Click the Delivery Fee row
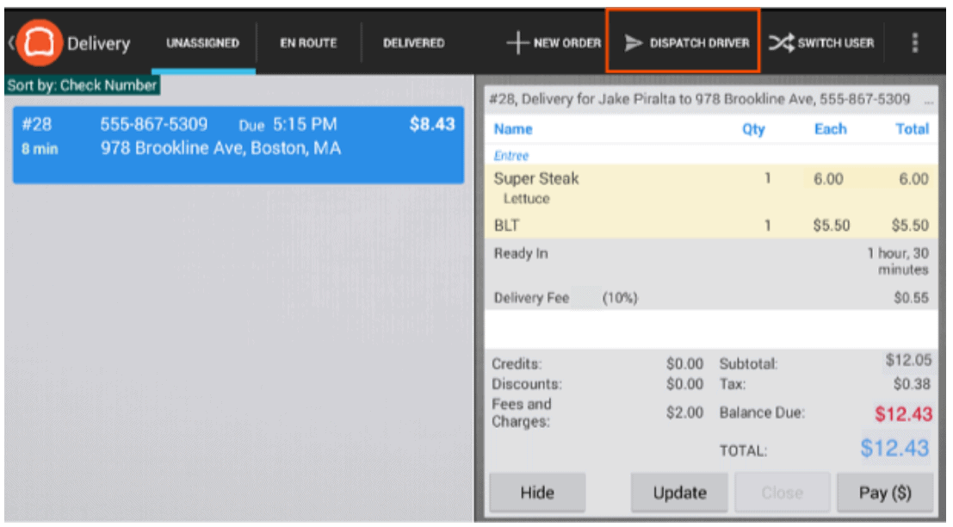Screen dimensions: 953x527 pos(710,299)
